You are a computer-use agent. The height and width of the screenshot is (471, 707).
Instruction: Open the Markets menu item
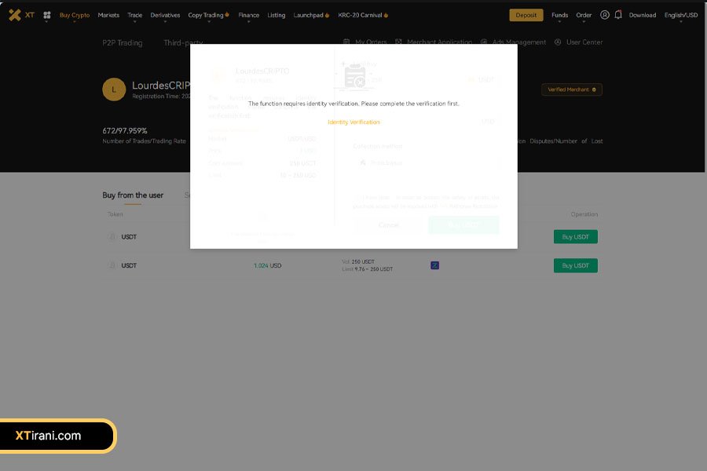point(108,15)
